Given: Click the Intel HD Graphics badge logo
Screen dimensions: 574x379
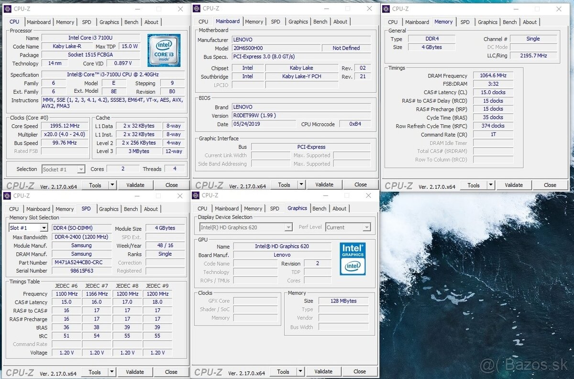Looking at the screenshot, I should click(x=353, y=258).
